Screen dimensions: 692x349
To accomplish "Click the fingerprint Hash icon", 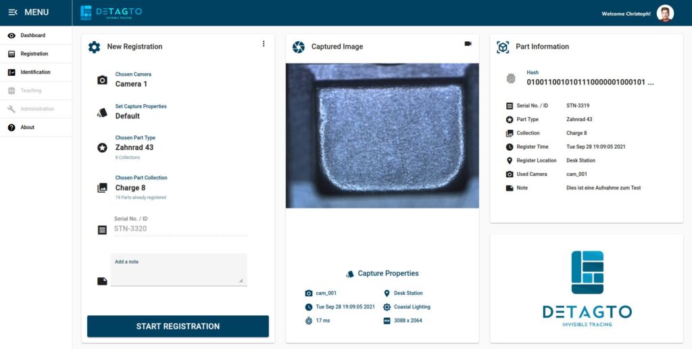I will coord(510,78).
